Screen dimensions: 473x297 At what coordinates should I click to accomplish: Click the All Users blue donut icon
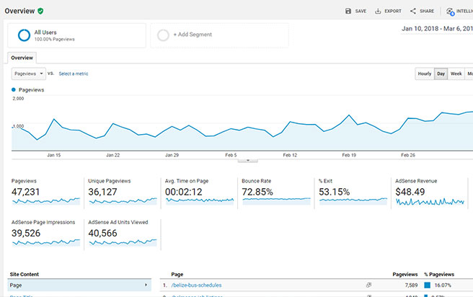(24, 35)
